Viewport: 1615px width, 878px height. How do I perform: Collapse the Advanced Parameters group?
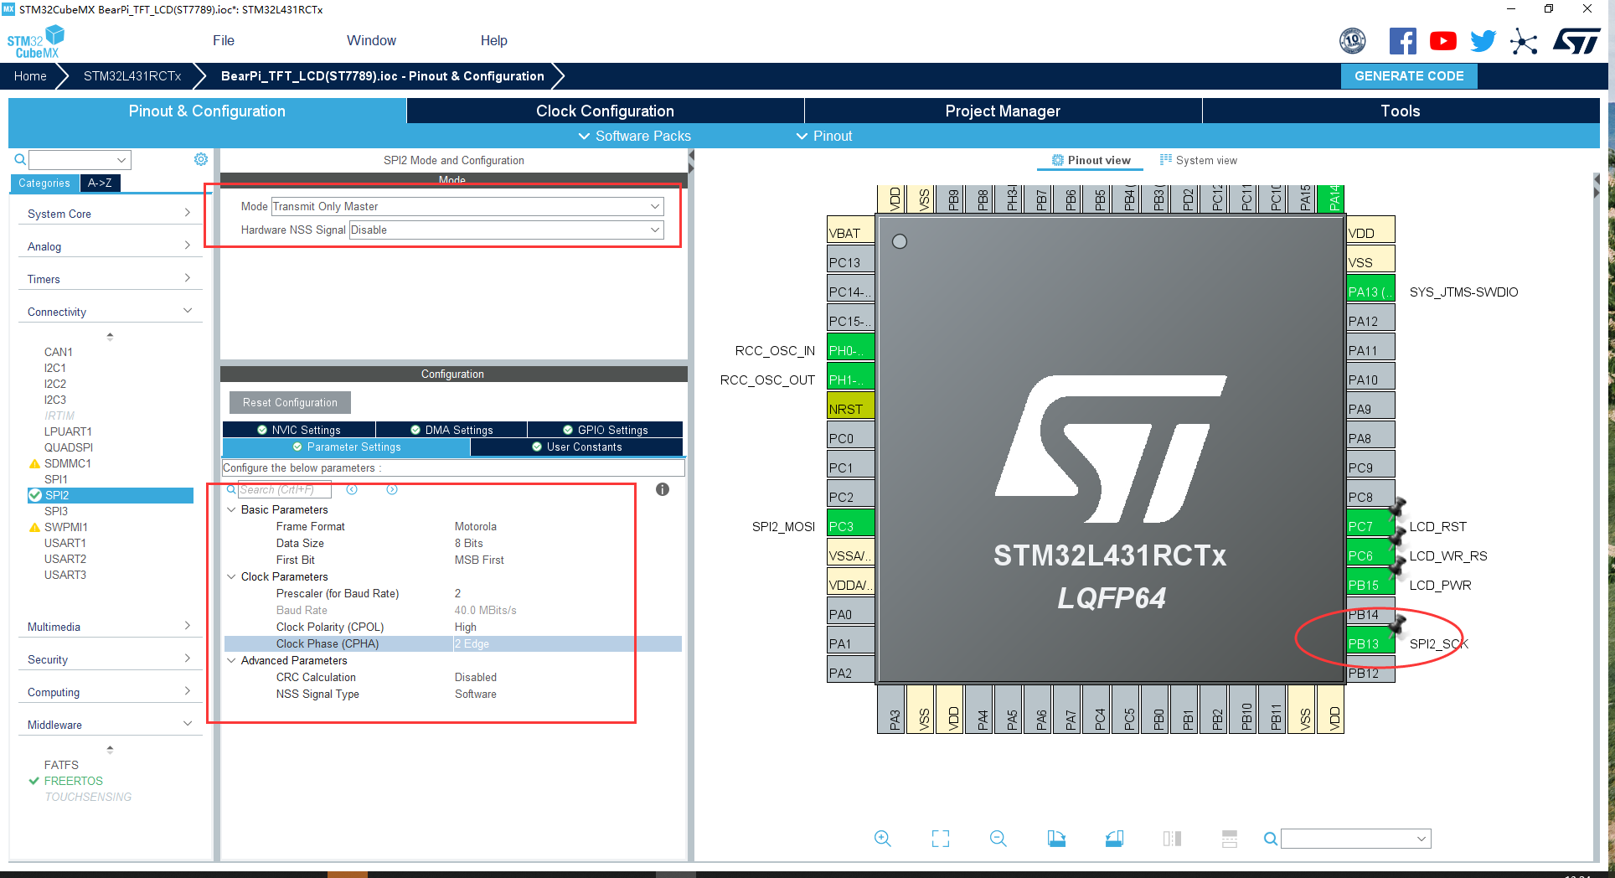click(231, 660)
